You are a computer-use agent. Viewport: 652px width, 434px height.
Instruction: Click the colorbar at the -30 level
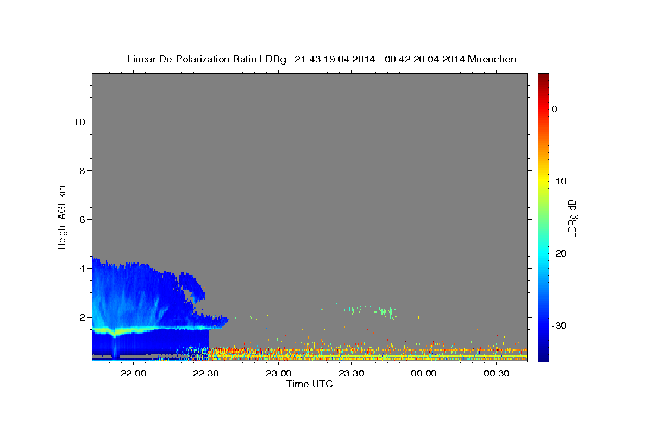(543, 325)
